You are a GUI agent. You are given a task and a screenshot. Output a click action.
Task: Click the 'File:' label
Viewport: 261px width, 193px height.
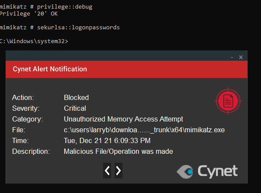click(x=19, y=130)
